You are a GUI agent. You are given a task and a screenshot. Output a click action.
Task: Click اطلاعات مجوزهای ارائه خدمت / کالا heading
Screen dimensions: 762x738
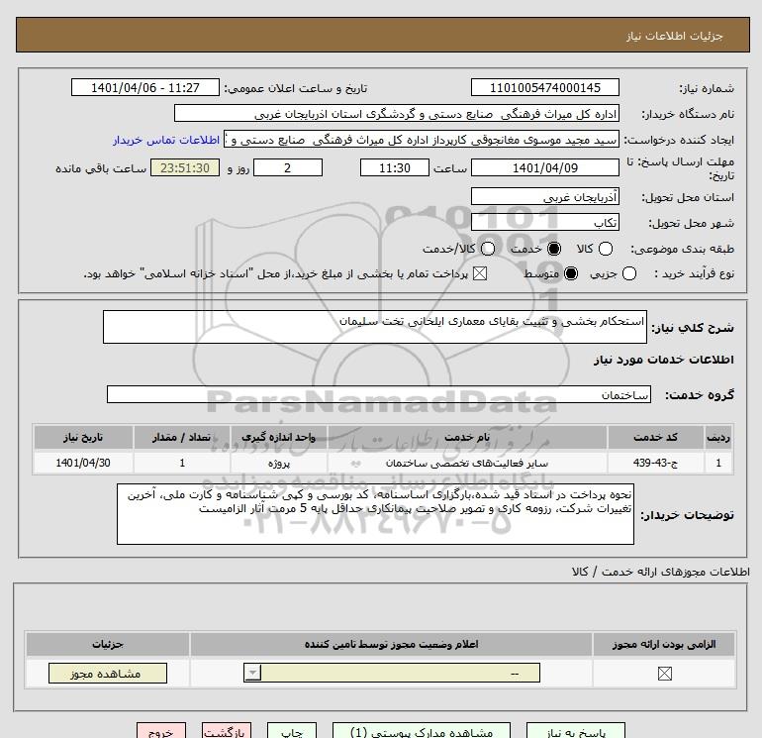click(x=660, y=572)
